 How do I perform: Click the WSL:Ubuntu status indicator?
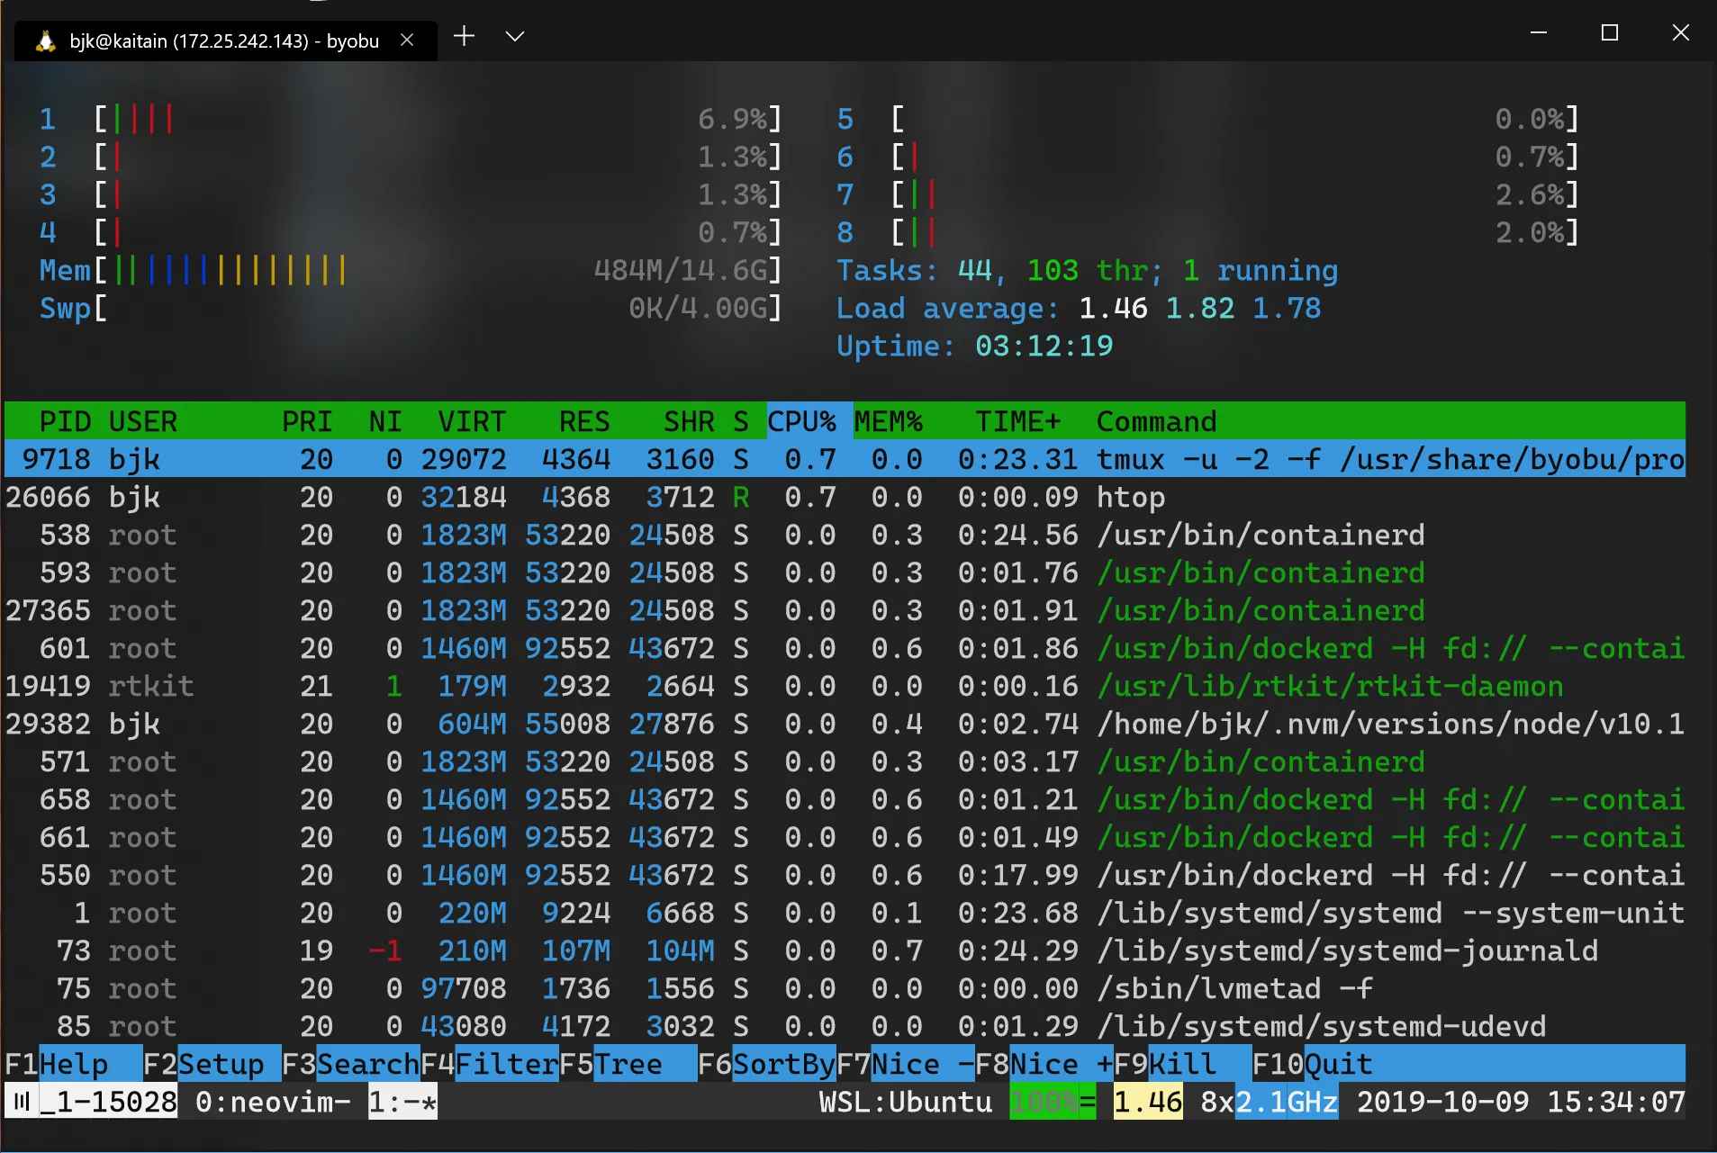906,1102
